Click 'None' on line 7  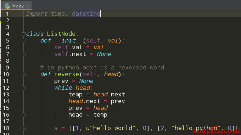(104, 54)
